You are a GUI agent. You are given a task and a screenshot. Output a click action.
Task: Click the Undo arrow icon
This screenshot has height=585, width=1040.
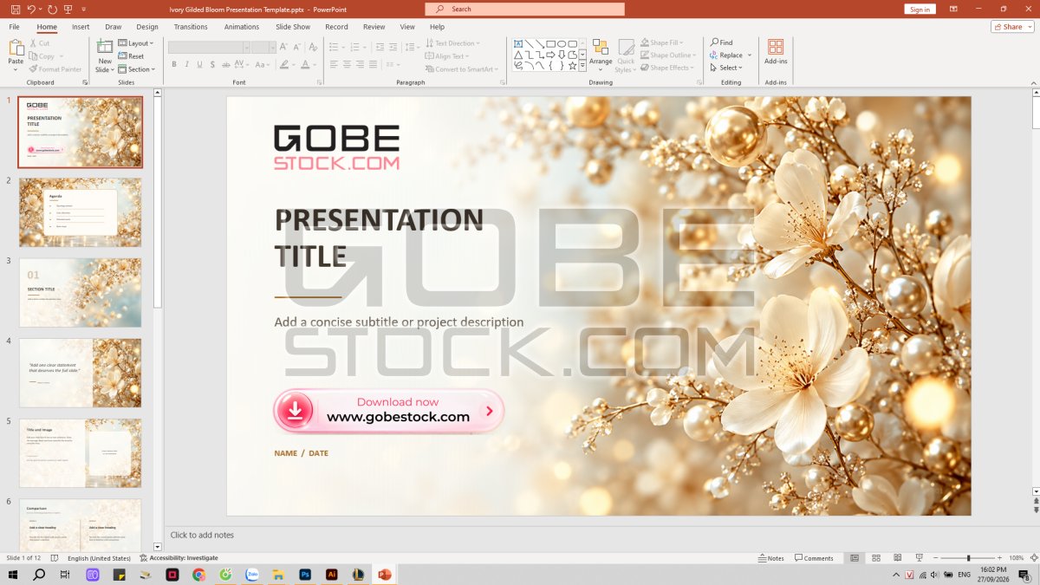click(x=31, y=9)
